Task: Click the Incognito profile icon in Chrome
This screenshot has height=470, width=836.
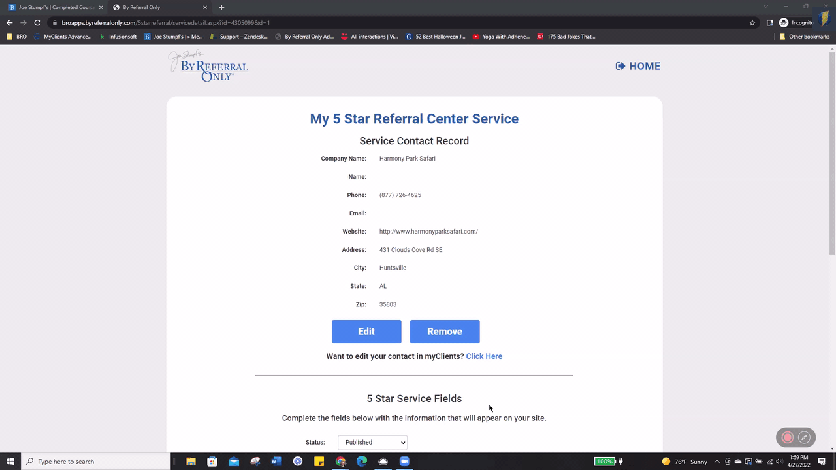Action: click(783, 22)
